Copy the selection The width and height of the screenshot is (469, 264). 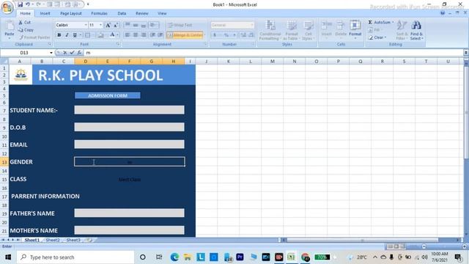pos(26,30)
